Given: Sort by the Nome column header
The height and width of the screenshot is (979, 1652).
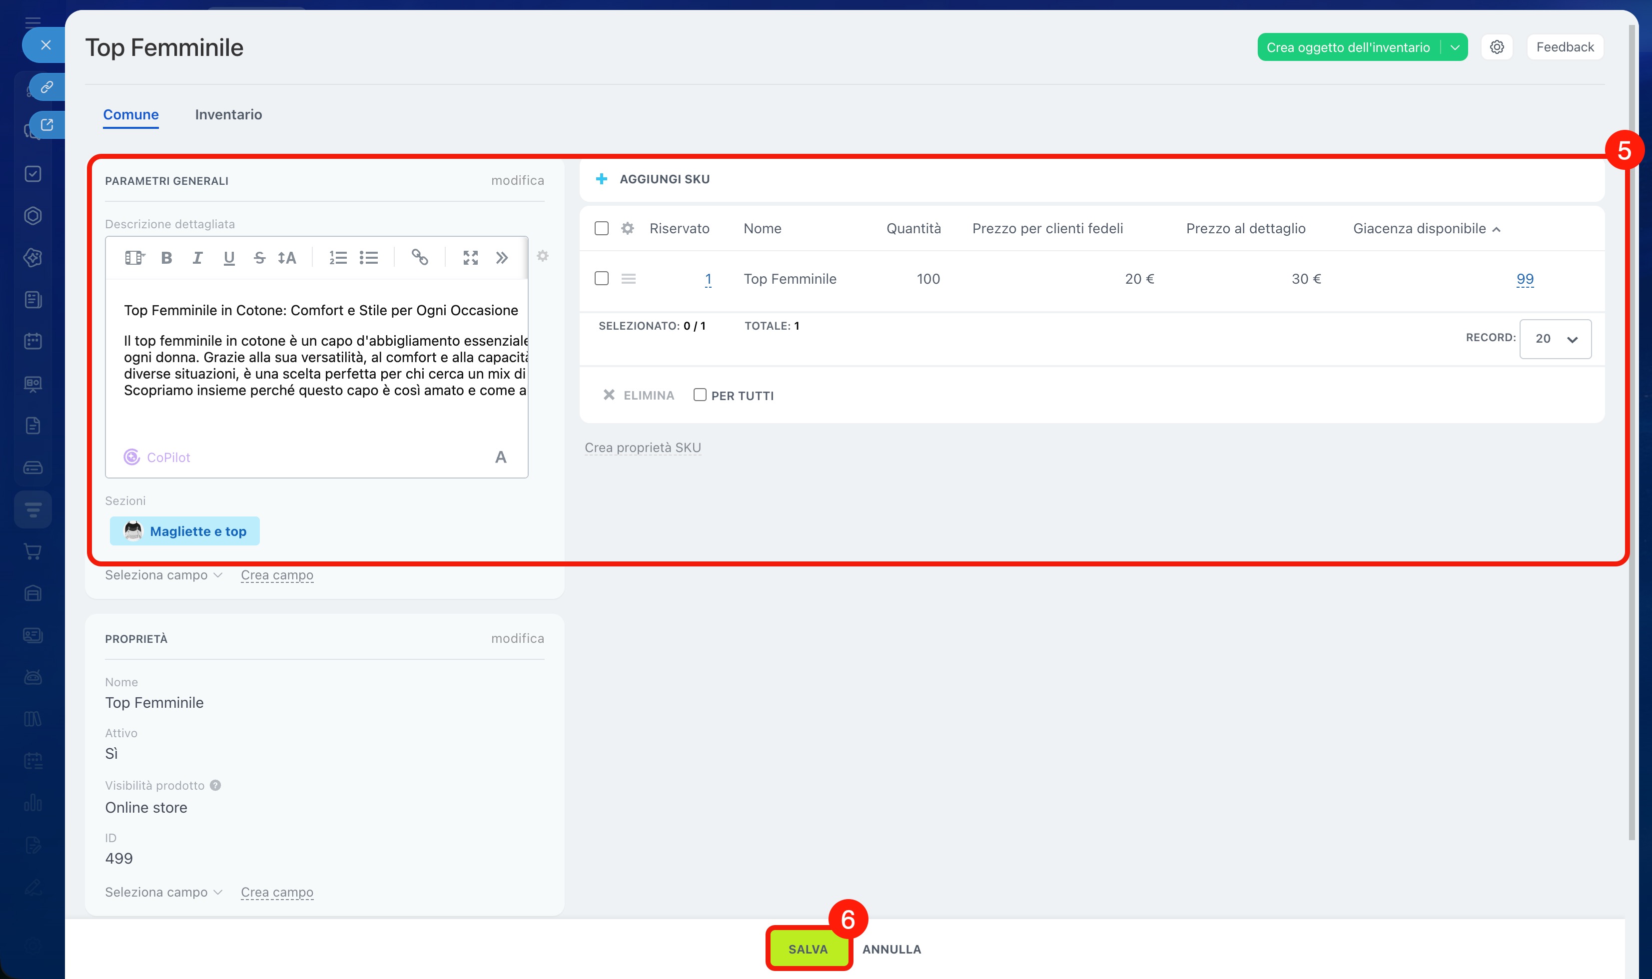Looking at the screenshot, I should 763,228.
